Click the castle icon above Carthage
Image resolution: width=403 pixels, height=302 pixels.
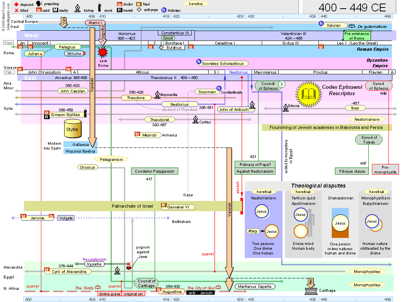311,290
